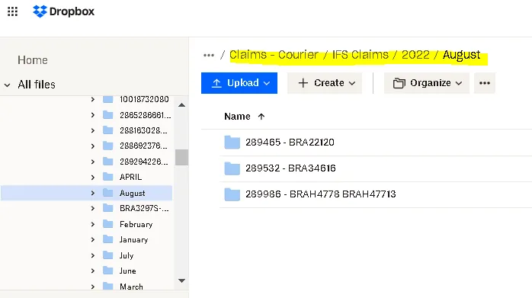Image resolution: width=532 pixels, height=298 pixels.
Task: Click folder icon for 289465 - BRA22120
Action: pos(232,143)
